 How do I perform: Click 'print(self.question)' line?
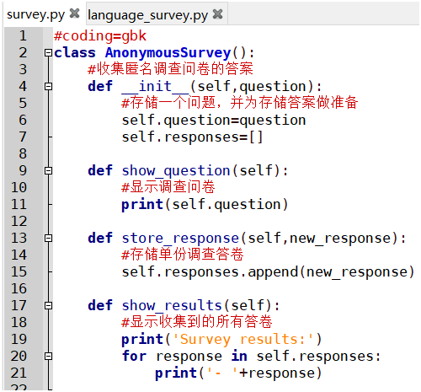pyautogui.click(x=205, y=204)
